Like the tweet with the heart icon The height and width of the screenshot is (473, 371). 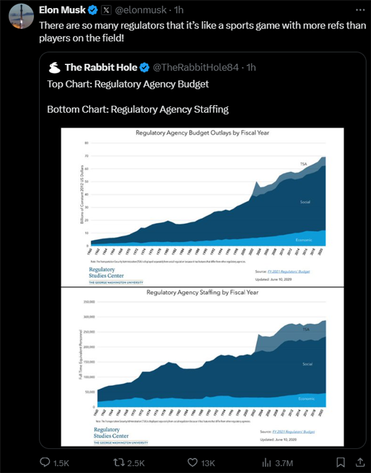click(x=193, y=462)
